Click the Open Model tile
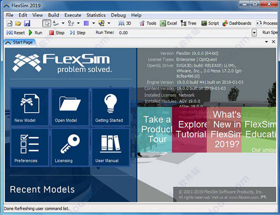 (x=70, y=107)
